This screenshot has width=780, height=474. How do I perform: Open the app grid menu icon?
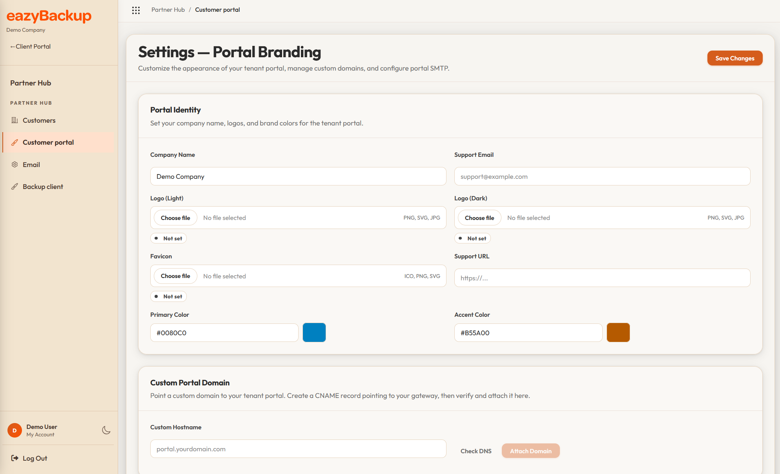pos(136,10)
